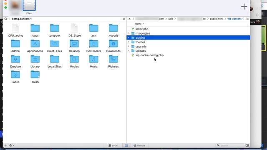Open the bethg.sanders path dropdown

point(22,19)
